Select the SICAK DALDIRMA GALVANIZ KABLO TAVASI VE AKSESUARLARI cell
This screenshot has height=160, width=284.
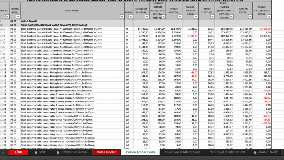[x=72, y=25]
